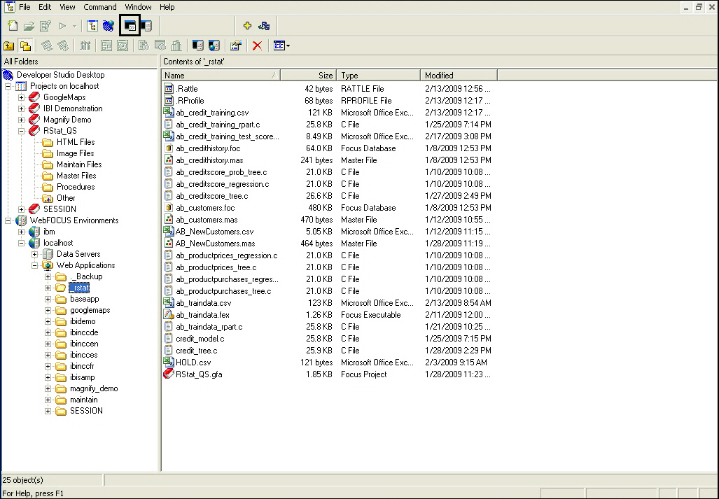Select ab_credithistory.foc file

coord(208,148)
